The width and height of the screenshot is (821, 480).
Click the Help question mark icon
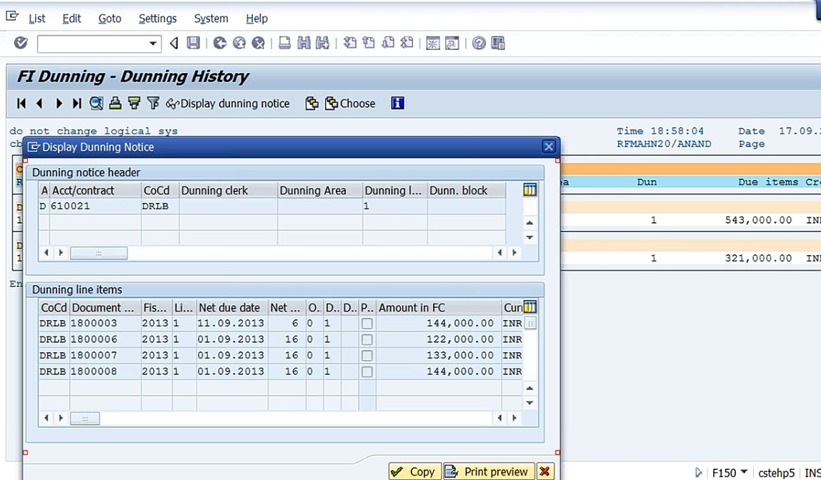tap(479, 43)
